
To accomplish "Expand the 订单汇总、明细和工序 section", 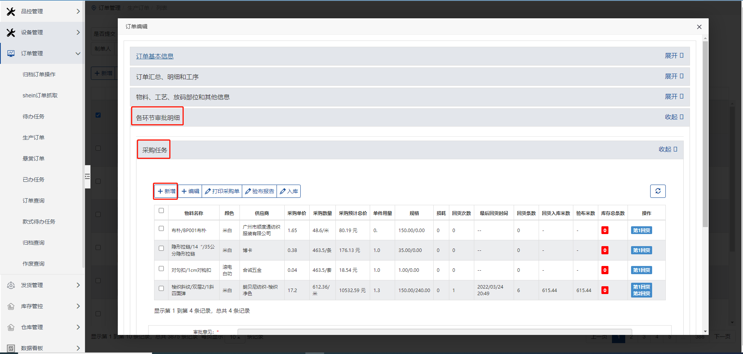I will [674, 76].
